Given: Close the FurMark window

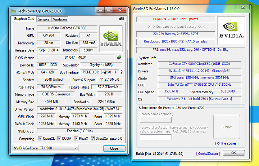Looking at the screenshot, I should click(243, 7).
